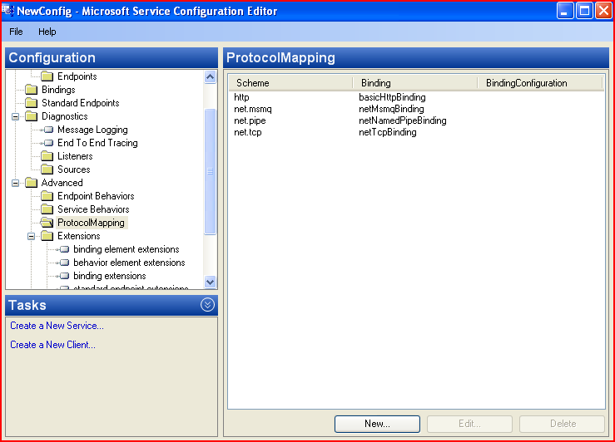The height and width of the screenshot is (442, 615).
Task: Select Service Behaviors in the tree
Action: point(93,209)
